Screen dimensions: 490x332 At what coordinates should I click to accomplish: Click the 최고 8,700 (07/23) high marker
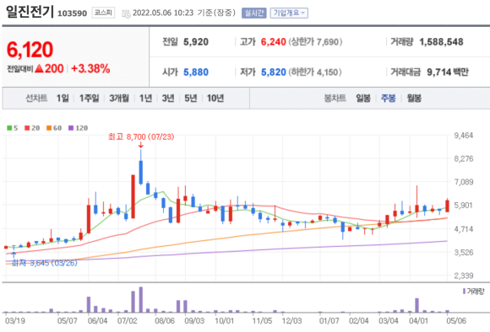[x=141, y=137]
